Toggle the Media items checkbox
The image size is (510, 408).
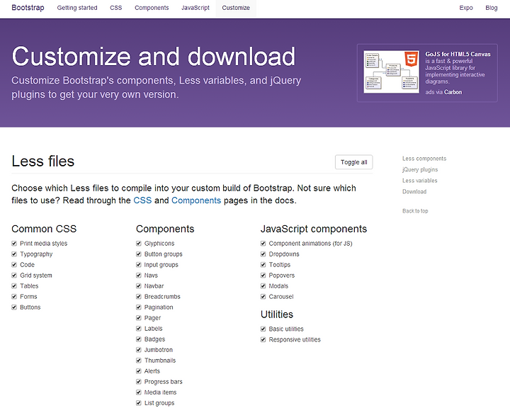click(x=139, y=392)
